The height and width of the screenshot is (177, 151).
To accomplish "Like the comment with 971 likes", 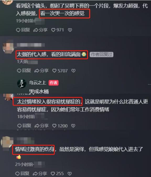I will (58, 30).
